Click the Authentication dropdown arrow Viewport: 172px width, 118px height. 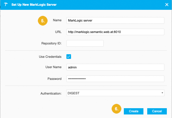pos(162,93)
